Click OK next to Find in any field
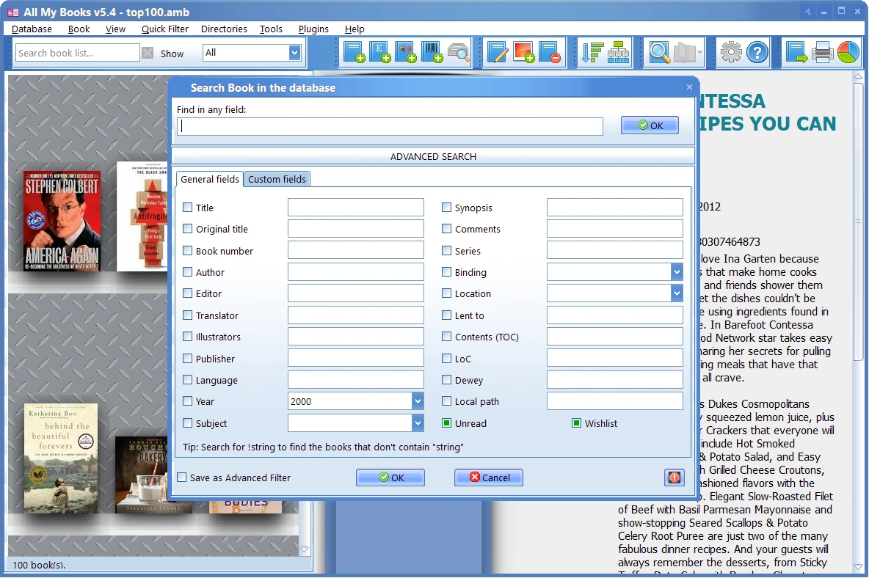 coord(650,125)
